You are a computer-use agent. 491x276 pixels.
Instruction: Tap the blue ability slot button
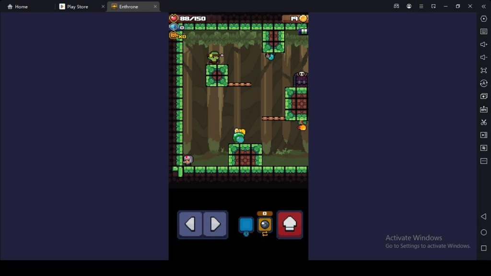tap(246, 224)
